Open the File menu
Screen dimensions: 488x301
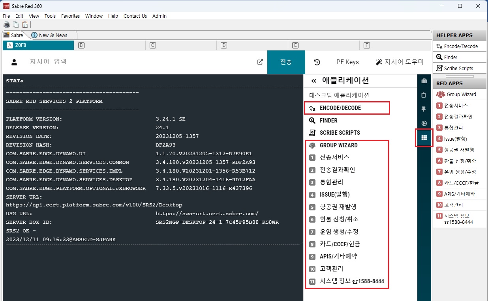tap(6, 16)
